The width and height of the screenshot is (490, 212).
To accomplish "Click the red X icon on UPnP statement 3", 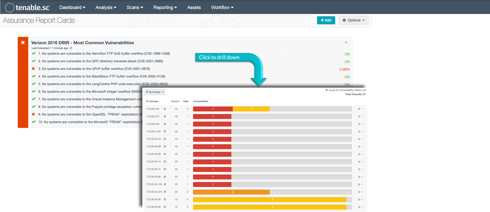I will coord(33,69).
